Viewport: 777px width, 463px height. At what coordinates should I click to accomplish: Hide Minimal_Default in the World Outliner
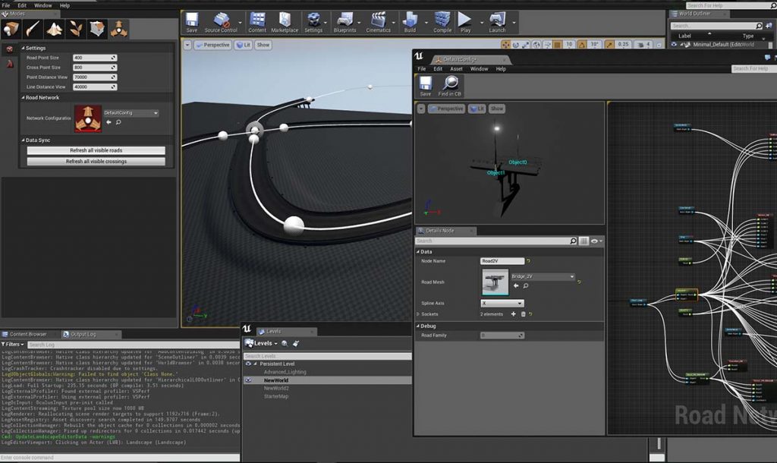click(674, 45)
